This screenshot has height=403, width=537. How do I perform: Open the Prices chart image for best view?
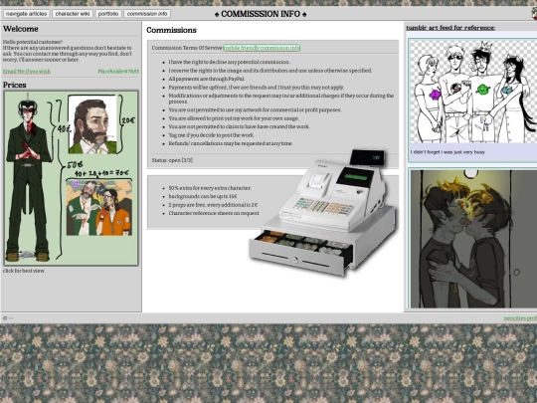(x=71, y=178)
